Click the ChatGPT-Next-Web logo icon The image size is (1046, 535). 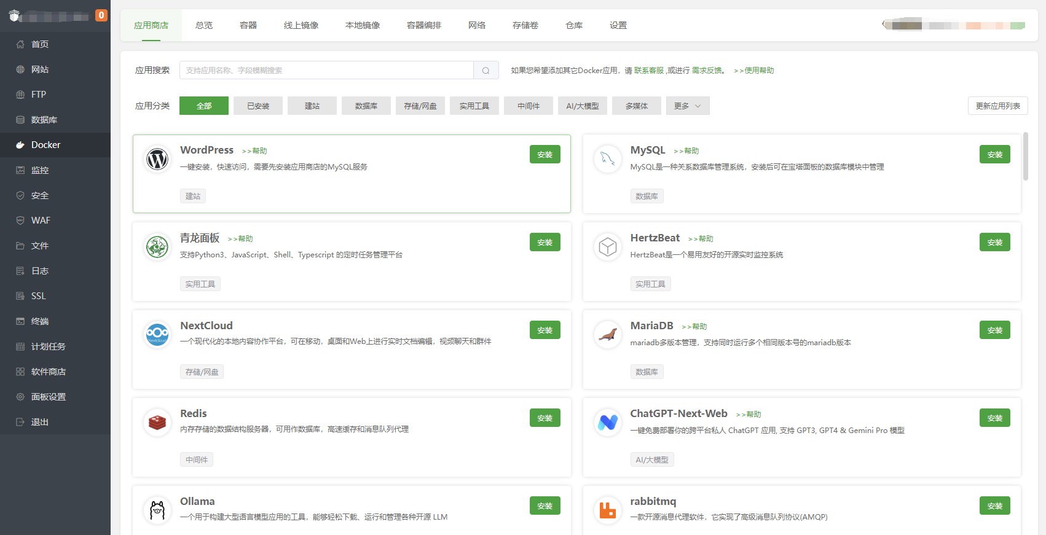[x=608, y=423]
